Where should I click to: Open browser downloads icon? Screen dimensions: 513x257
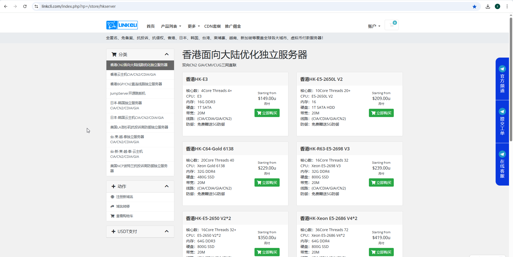(x=488, y=6)
